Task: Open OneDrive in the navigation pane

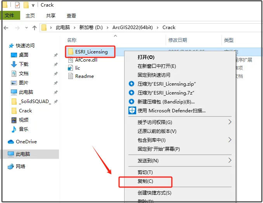Action: tap(26, 142)
